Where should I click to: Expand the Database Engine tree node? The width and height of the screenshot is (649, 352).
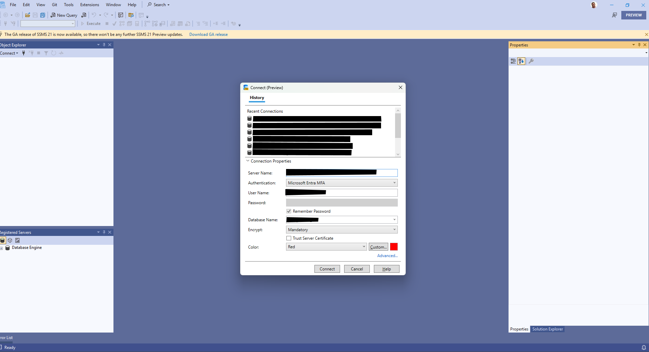coord(1,248)
